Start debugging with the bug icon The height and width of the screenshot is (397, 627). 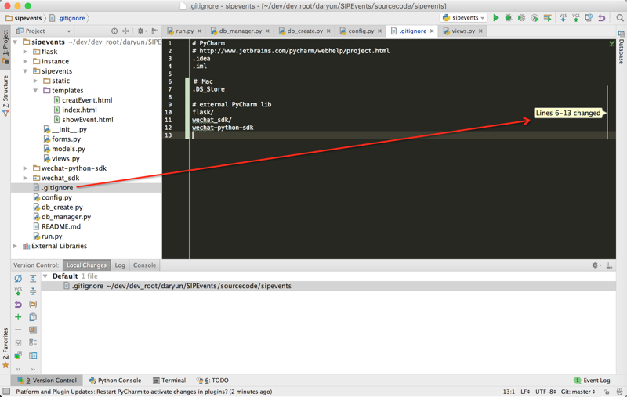[509, 17]
